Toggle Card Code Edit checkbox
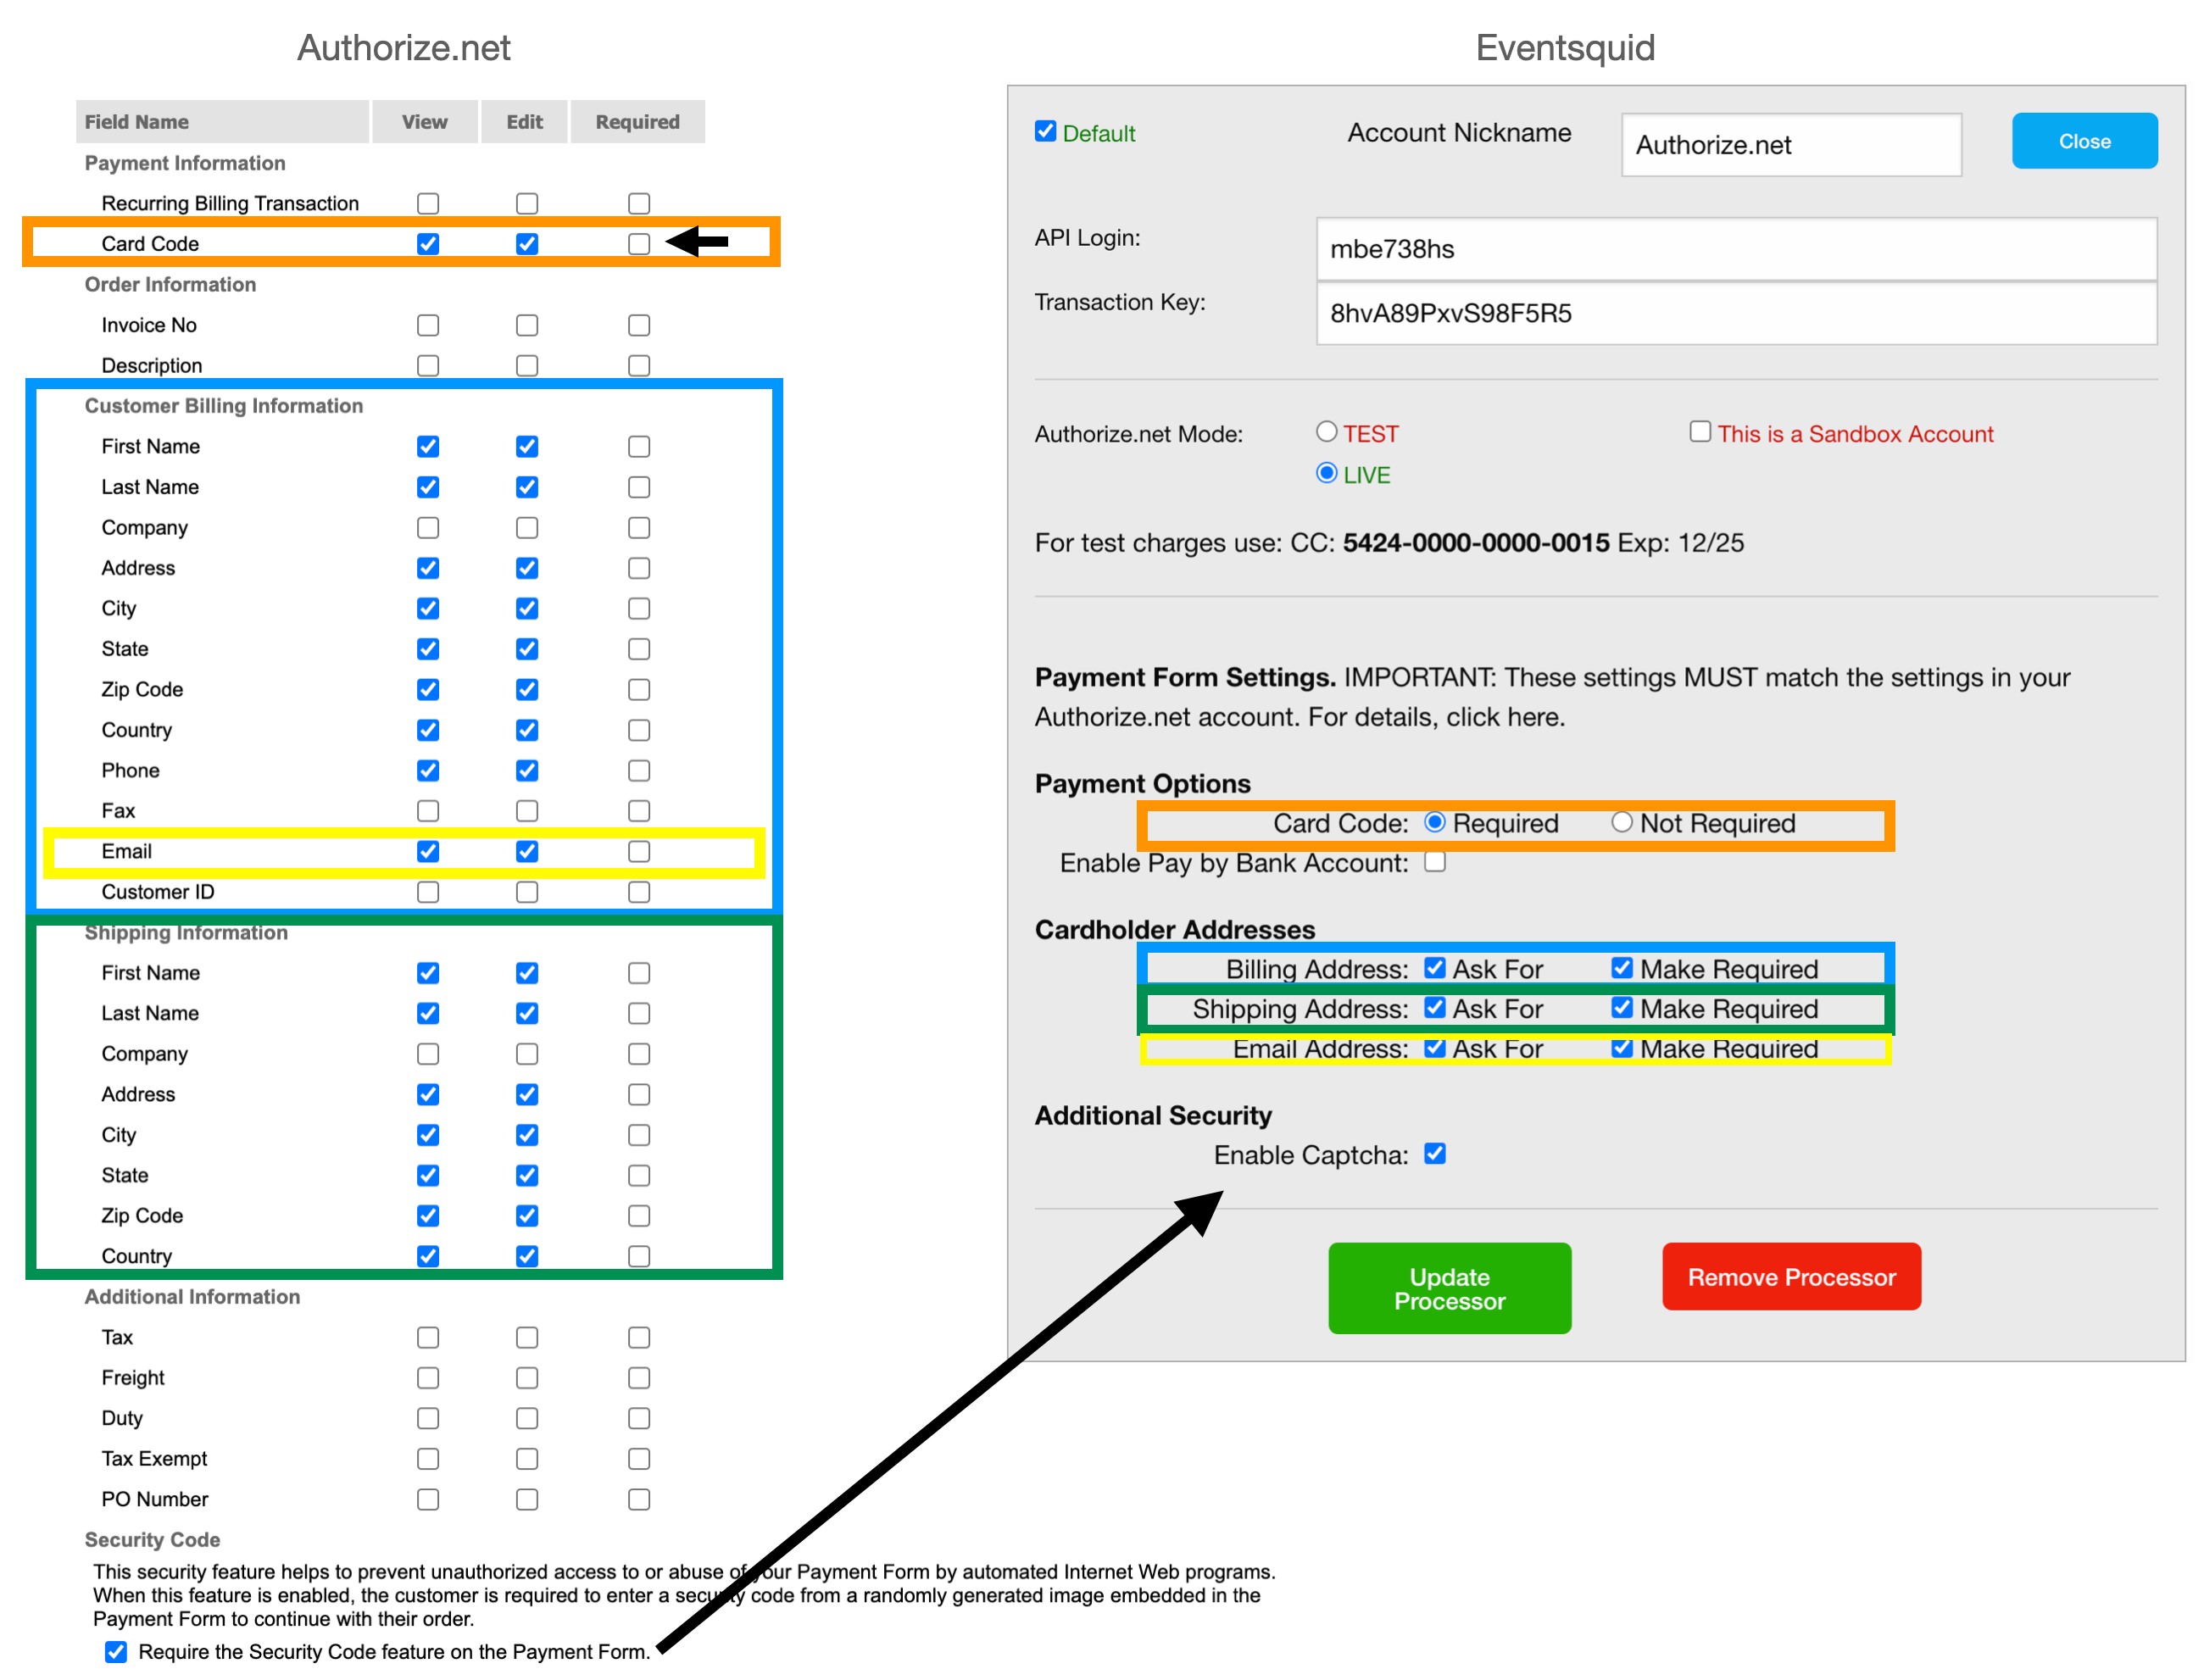The image size is (2204, 1680). (526, 243)
